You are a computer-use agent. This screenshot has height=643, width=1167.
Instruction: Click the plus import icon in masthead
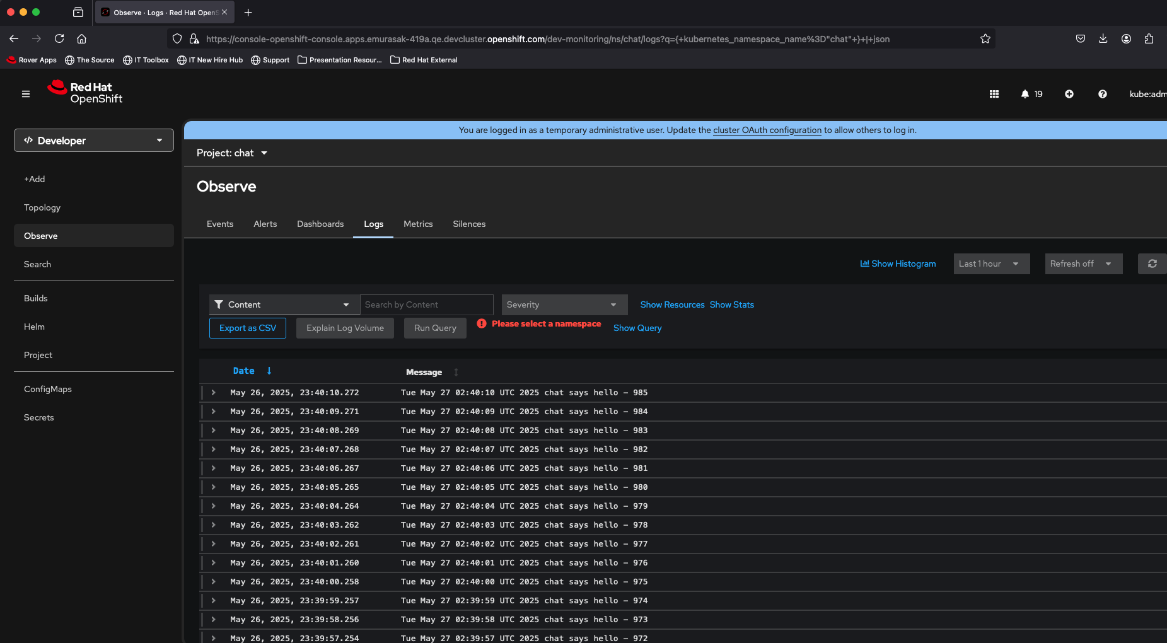coord(1069,94)
